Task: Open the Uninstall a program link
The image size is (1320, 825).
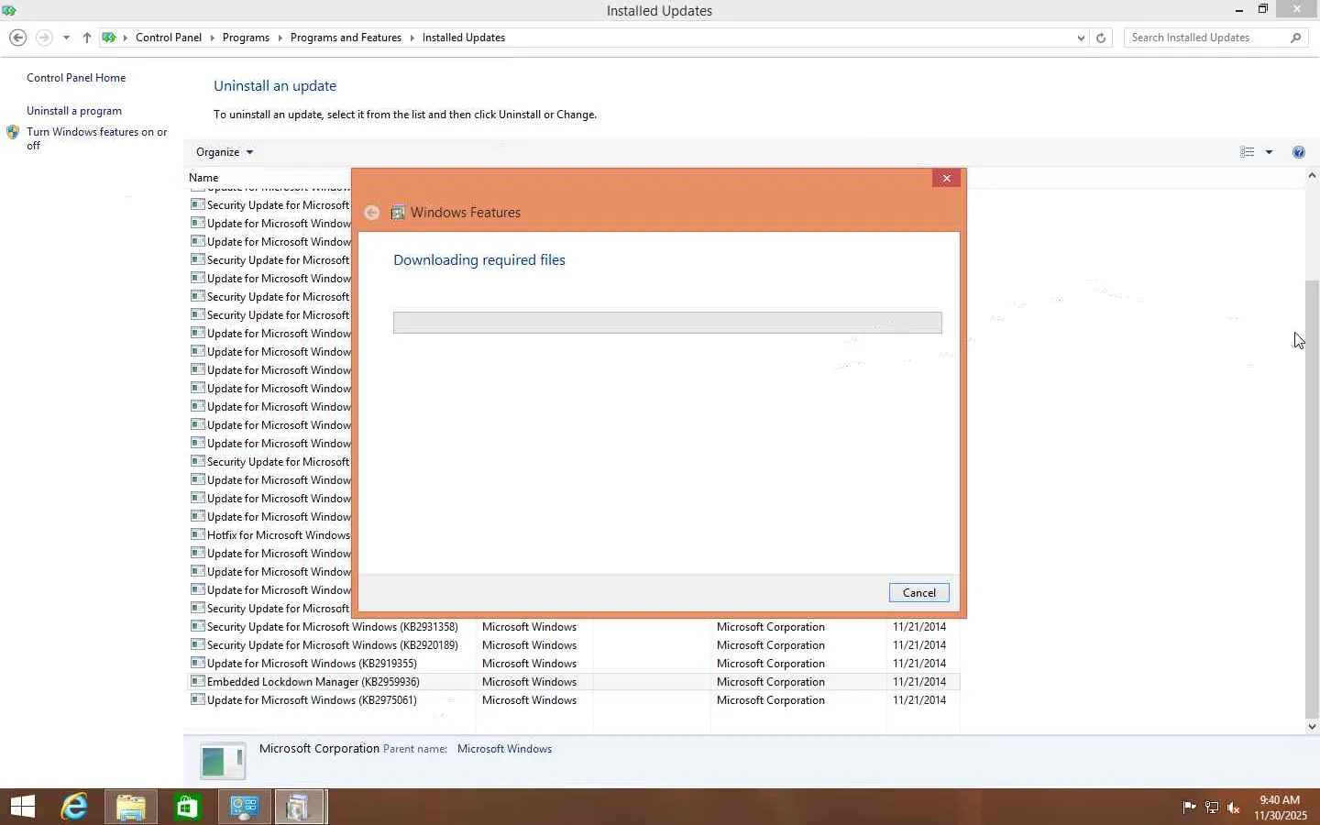Action: [74, 111]
